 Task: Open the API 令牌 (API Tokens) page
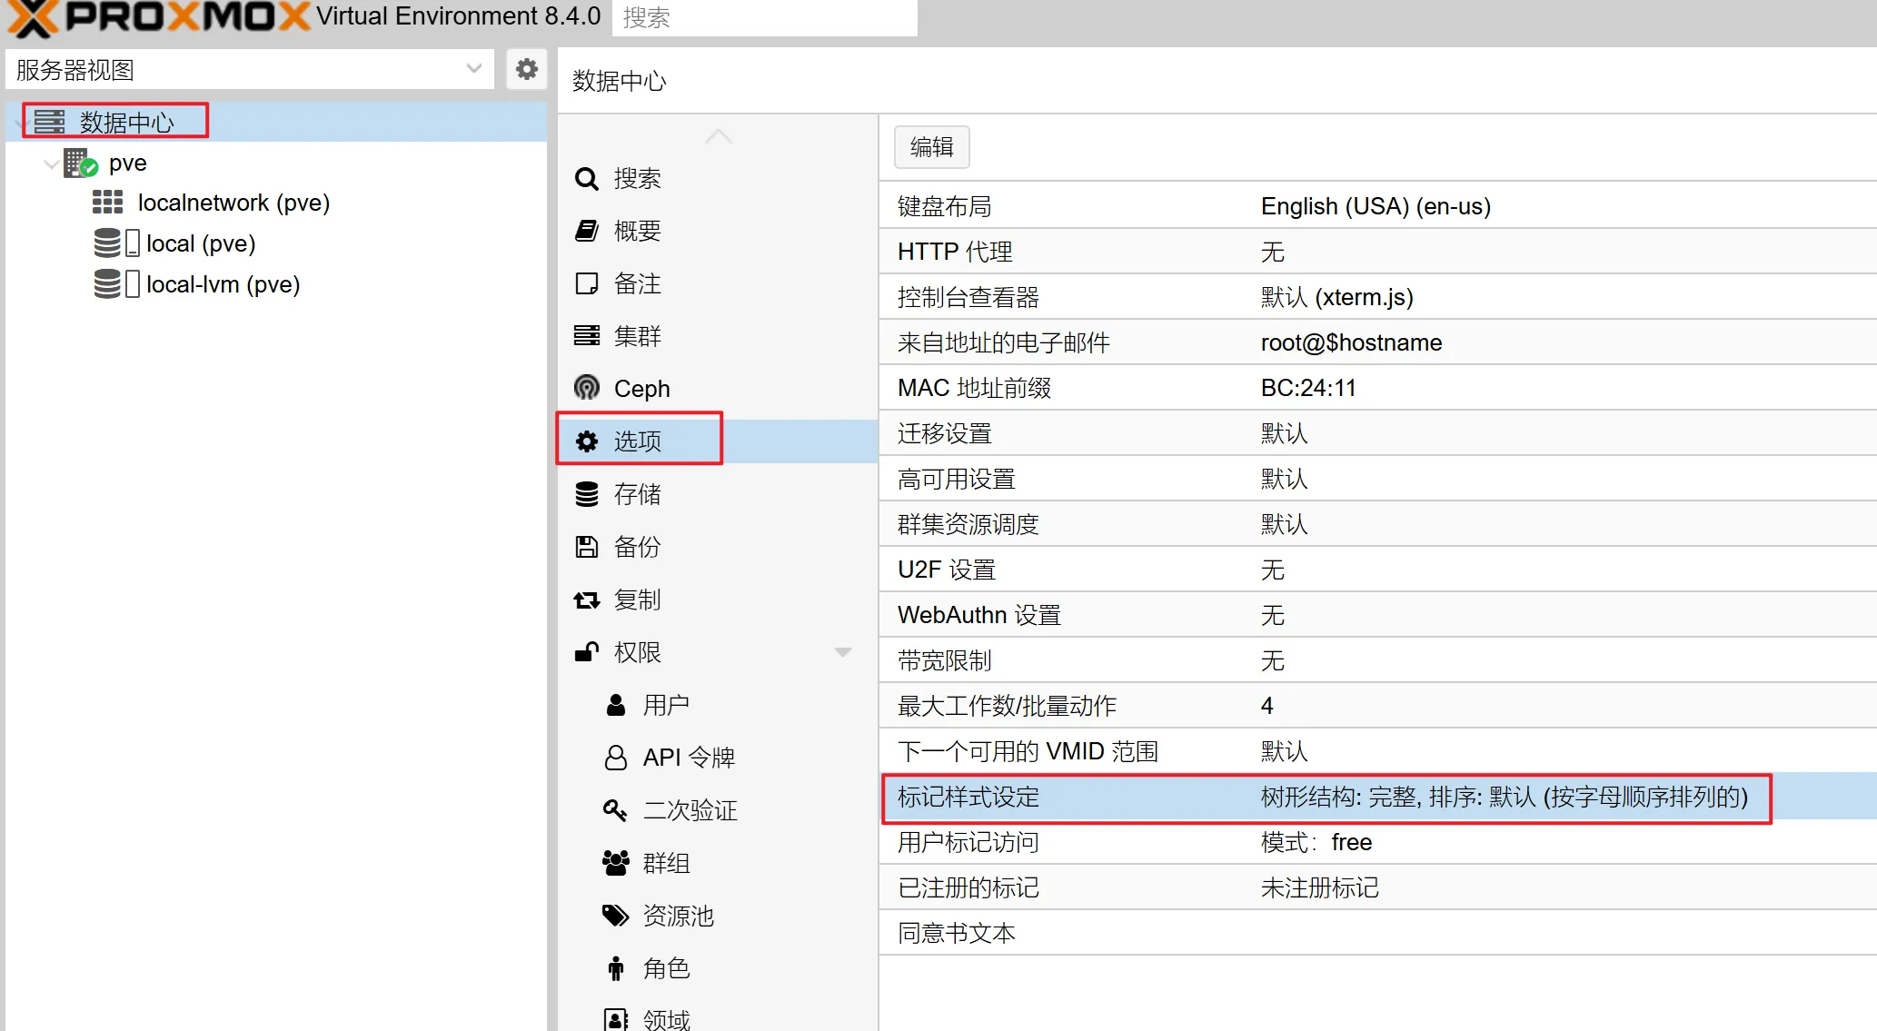click(x=689, y=757)
